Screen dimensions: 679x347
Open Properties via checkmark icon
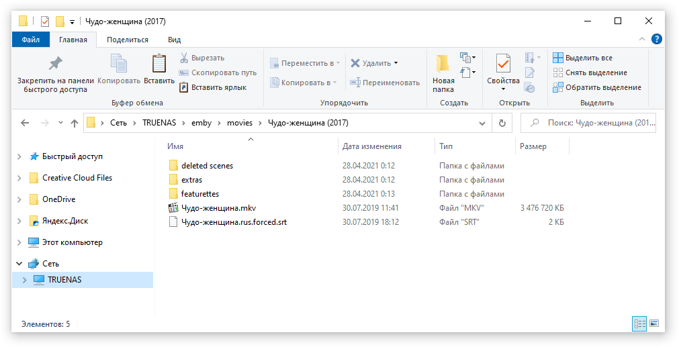coord(503,64)
